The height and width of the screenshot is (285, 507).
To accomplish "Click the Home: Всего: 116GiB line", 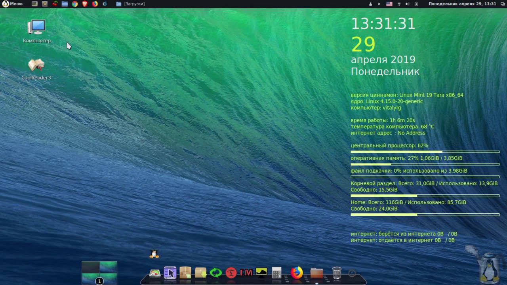I will (408, 202).
